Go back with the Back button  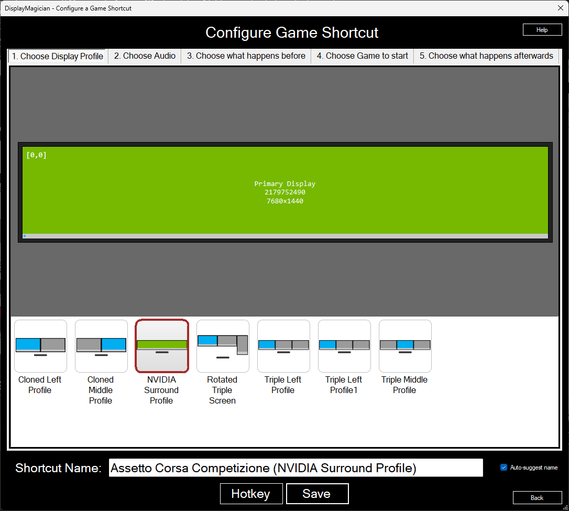[x=537, y=497]
